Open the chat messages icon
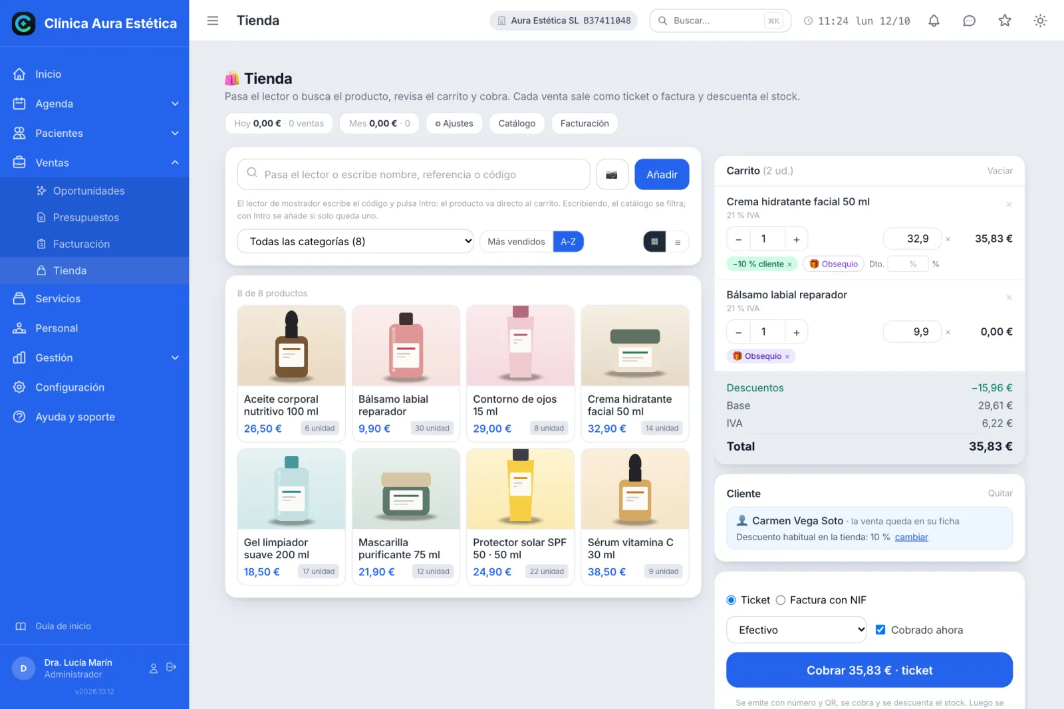This screenshot has height=709, width=1064. click(969, 21)
